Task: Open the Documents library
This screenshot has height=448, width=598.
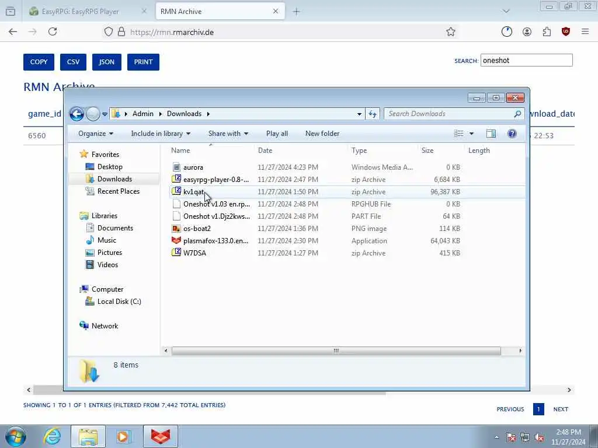Action: tap(115, 228)
